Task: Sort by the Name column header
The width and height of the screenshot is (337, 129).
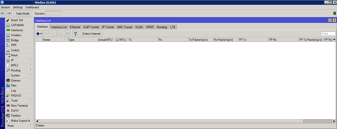Action: pyautogui.click(x=55, y=39)
